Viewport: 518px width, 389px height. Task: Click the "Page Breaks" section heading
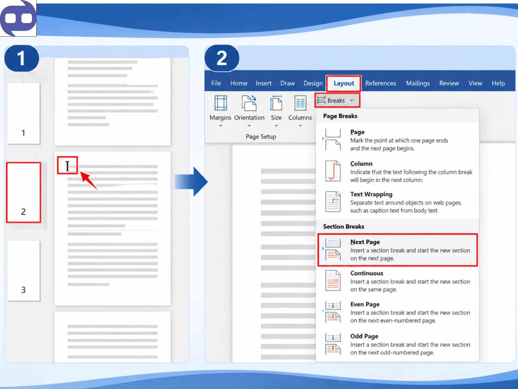click(x=340, y=116)
